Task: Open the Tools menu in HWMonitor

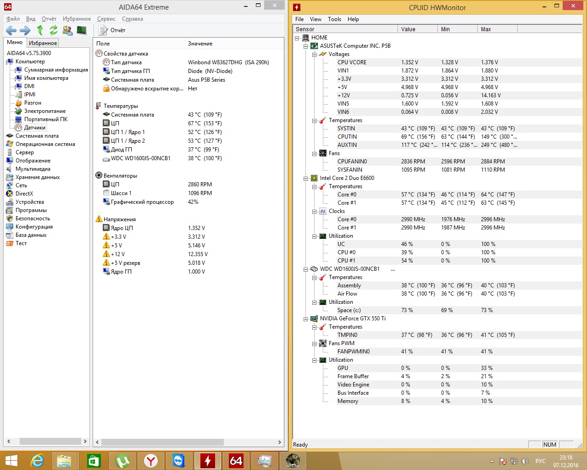Action: pos(334,19)
